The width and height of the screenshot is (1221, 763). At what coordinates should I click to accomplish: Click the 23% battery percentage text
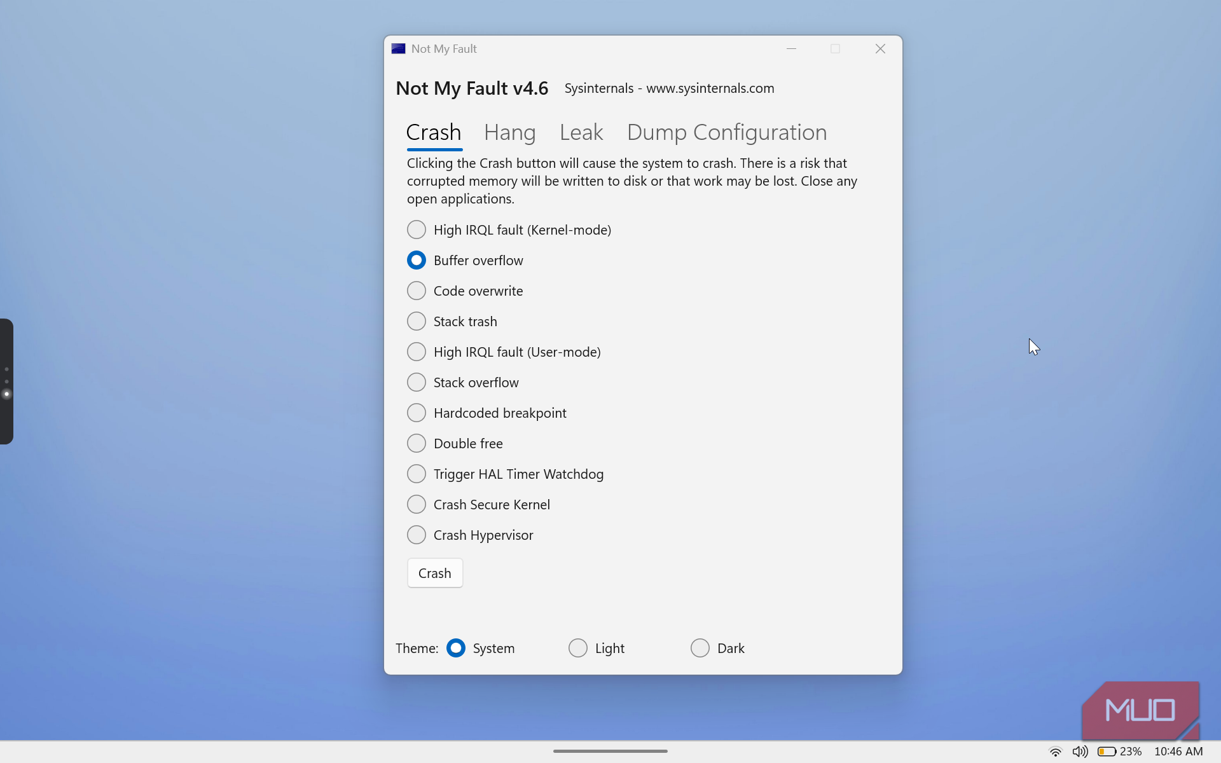point(1131,752)
